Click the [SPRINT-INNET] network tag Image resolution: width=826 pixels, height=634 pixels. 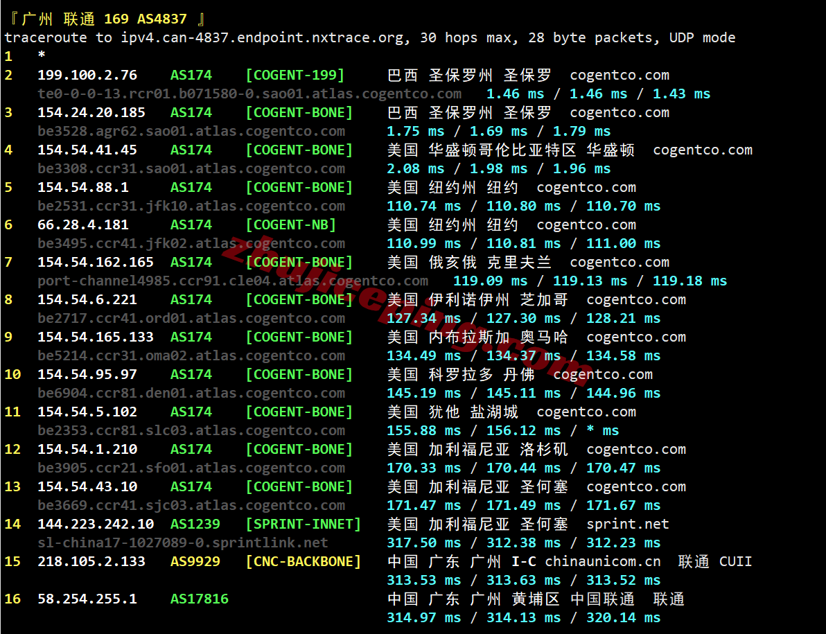[x=304, y=524]
